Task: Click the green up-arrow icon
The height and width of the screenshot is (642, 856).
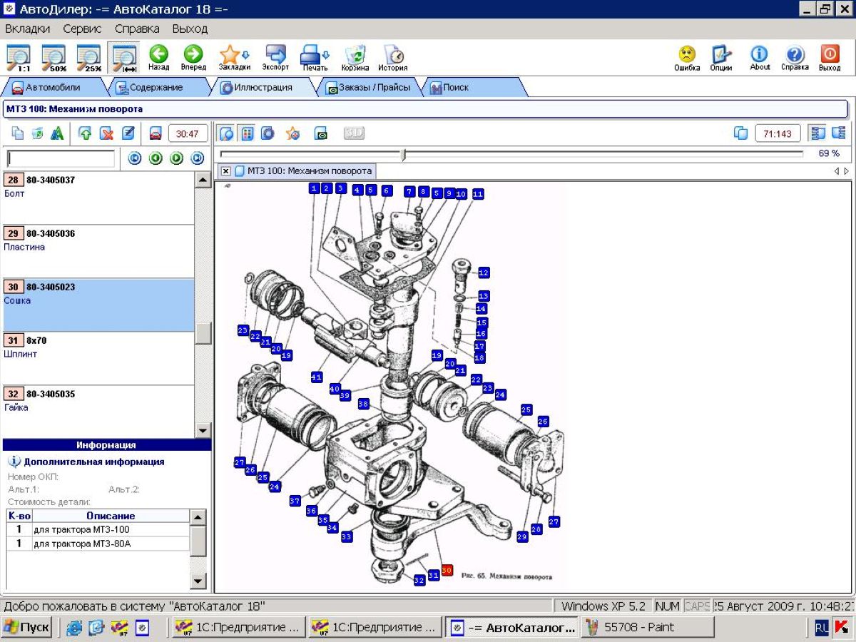Action: click(x=85, y=133)
